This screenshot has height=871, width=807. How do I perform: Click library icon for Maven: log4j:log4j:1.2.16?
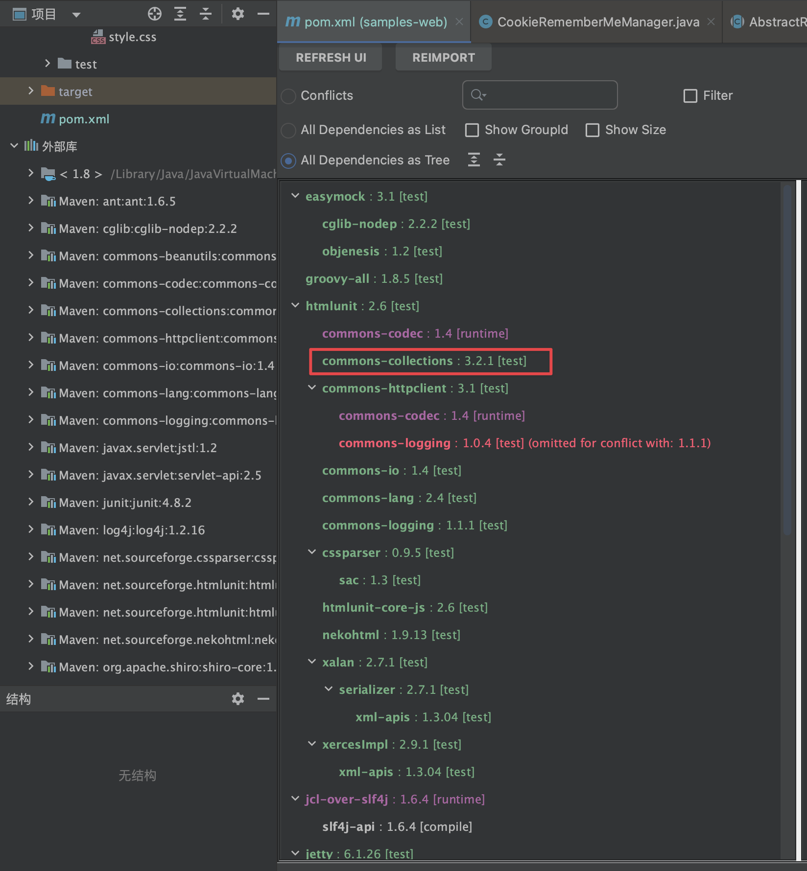pos(48,530)
